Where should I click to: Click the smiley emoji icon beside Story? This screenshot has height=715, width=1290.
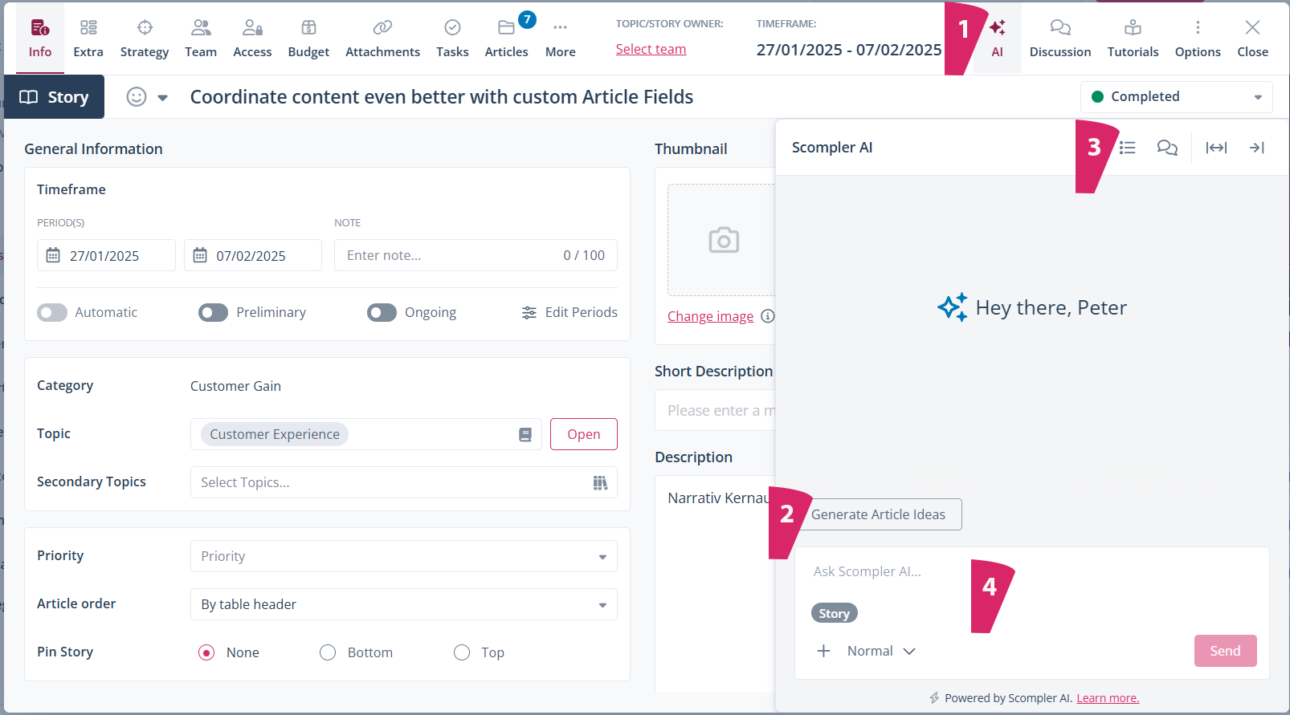coord(137,97)
